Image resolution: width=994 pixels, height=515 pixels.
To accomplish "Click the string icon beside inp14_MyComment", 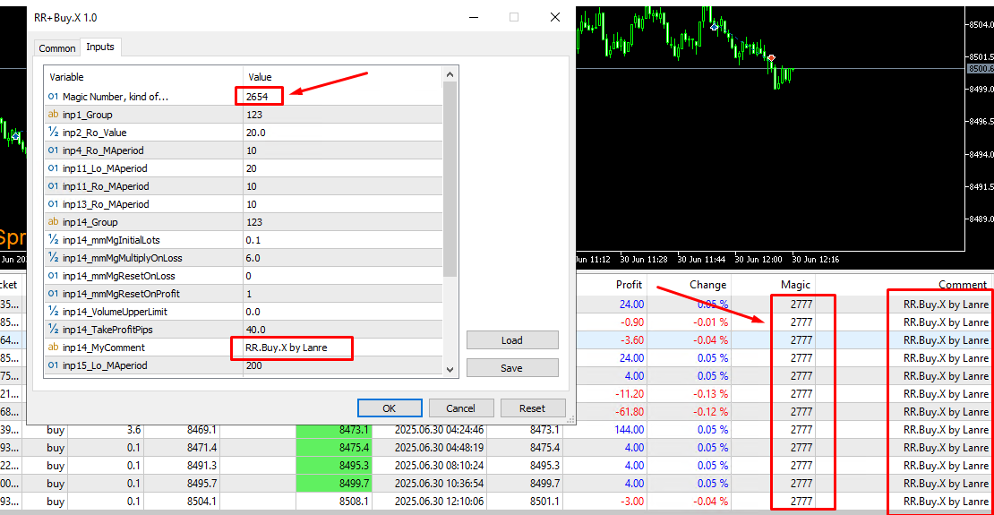I will click(x=53, y=348).
